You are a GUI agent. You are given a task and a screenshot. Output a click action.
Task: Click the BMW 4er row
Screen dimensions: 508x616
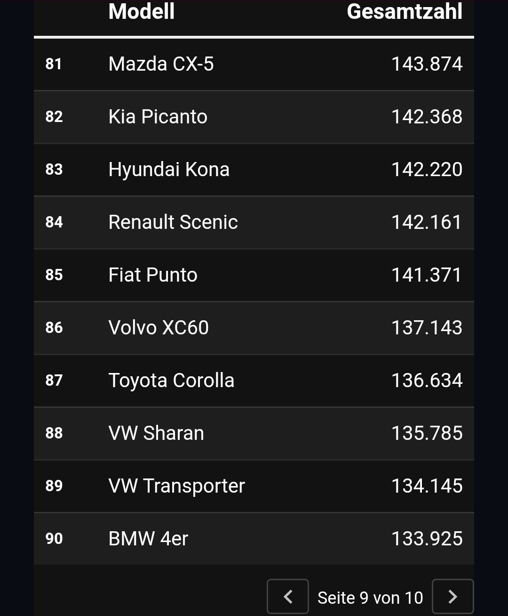pos(254,539)
